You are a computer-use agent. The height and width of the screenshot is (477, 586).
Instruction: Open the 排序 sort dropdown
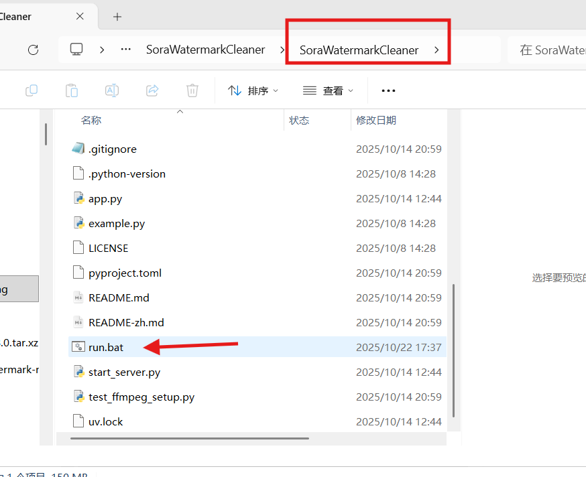253,90
